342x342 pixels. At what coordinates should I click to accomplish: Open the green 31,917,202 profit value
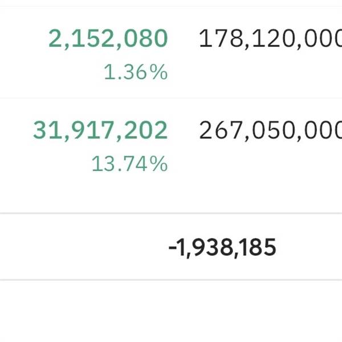[x=100, y=131]
